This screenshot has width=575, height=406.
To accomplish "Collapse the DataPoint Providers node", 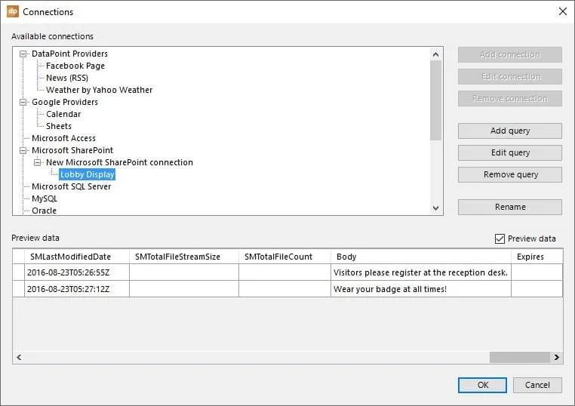I will point(23,54).
